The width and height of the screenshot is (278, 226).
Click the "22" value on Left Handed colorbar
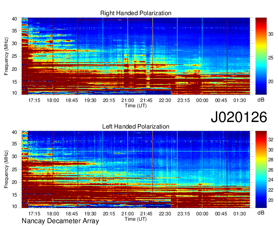[271, 190]
